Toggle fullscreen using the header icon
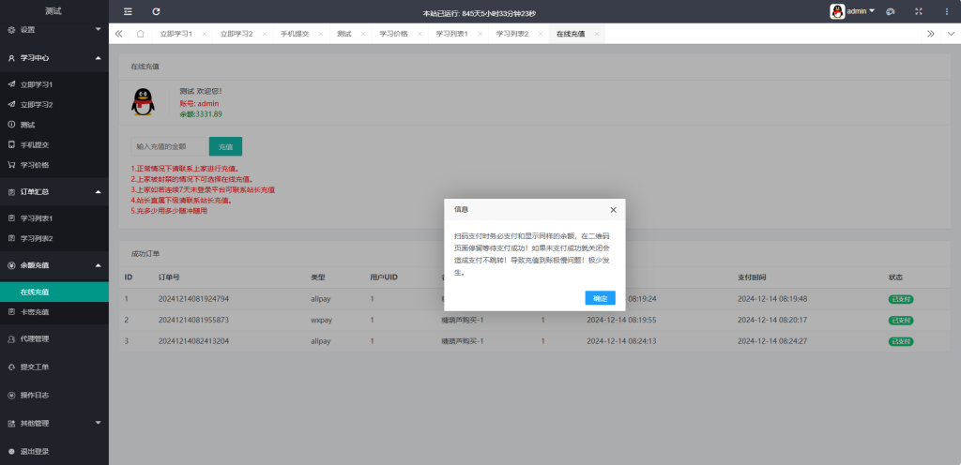Image resolution: width=961 pixels, height=465 pixels. (919, 11)
